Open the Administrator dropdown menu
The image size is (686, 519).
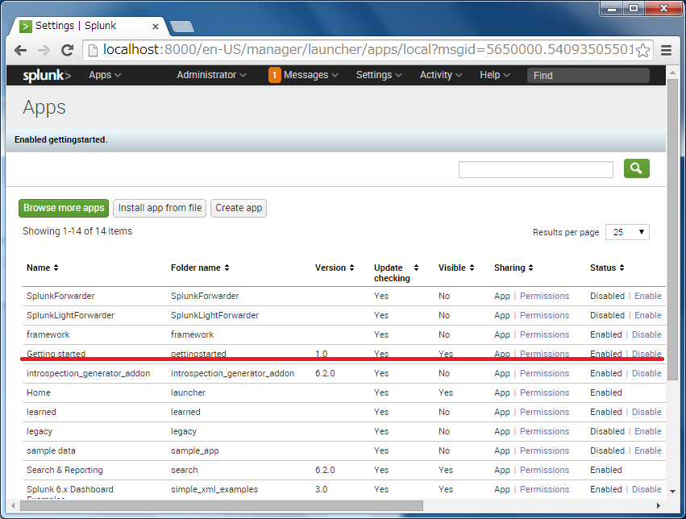pos(212,75)
